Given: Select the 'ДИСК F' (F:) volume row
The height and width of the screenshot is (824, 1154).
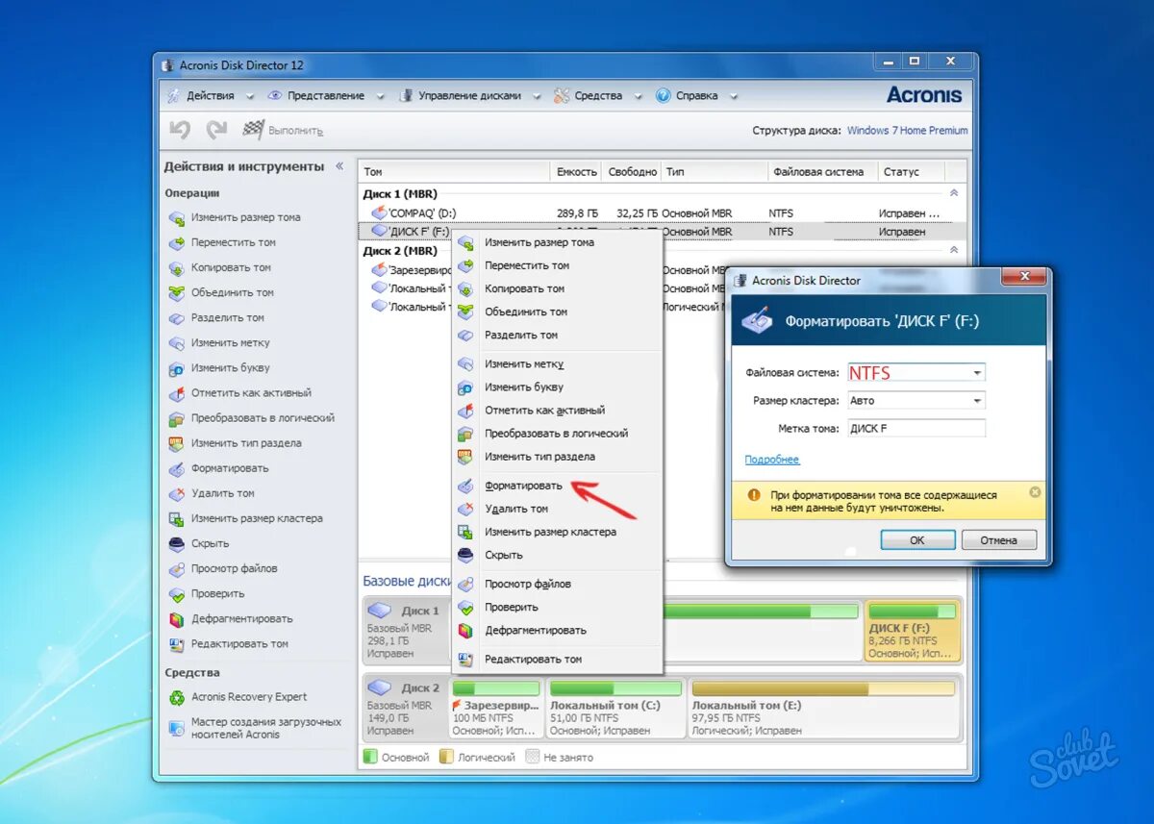Looking at the screenshot, I should coord(662,232).
